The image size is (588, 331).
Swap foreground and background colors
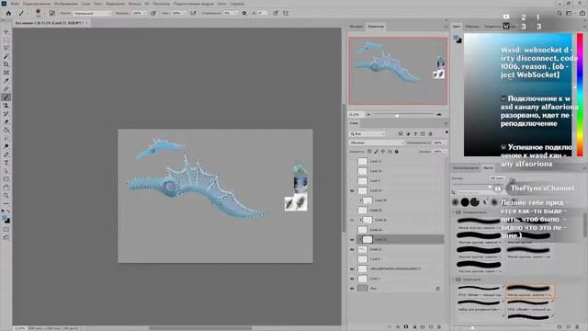[8, 211]
